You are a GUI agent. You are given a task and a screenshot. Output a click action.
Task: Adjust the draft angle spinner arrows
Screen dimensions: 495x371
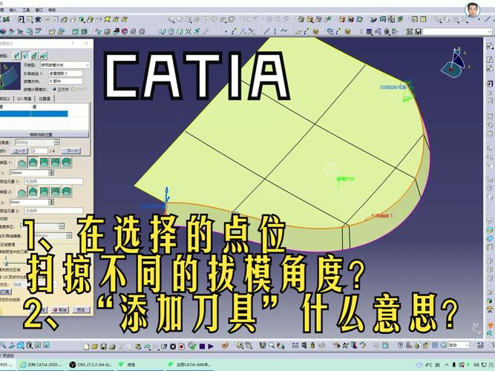[57, 142]
